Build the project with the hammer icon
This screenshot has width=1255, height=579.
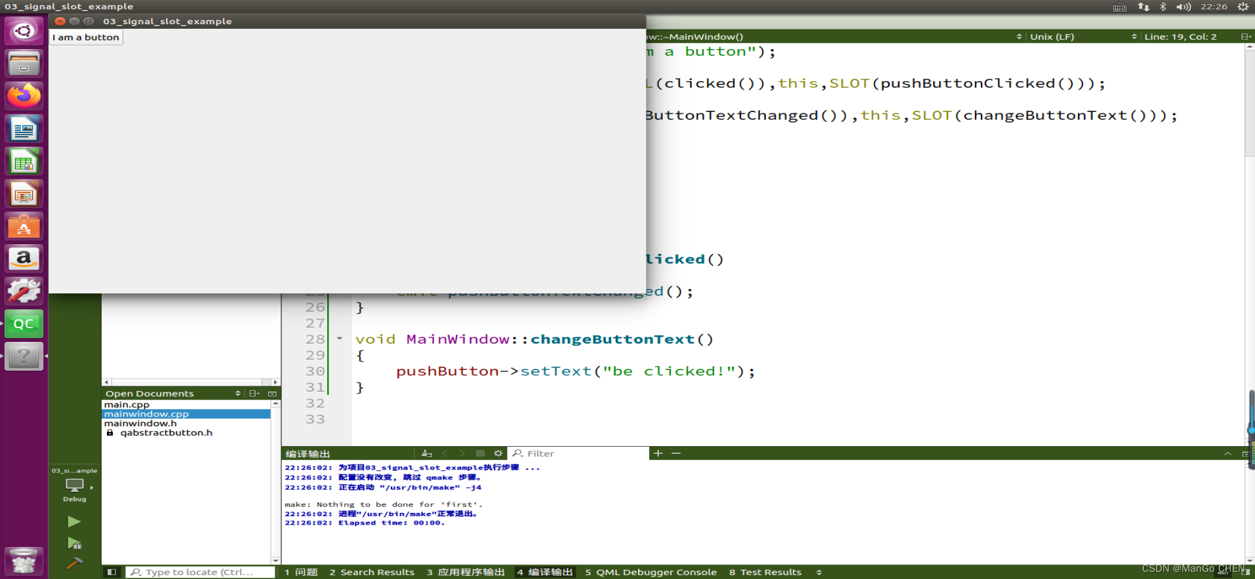tap(74, 563)
